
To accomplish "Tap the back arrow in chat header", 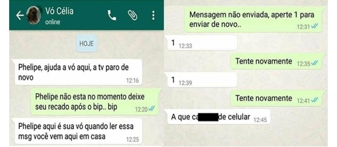I will (20, 16).
